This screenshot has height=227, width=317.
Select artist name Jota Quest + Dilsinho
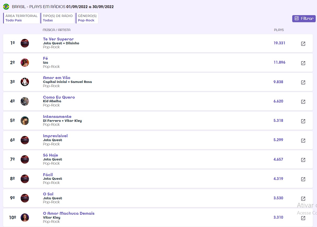pos(61,43)
